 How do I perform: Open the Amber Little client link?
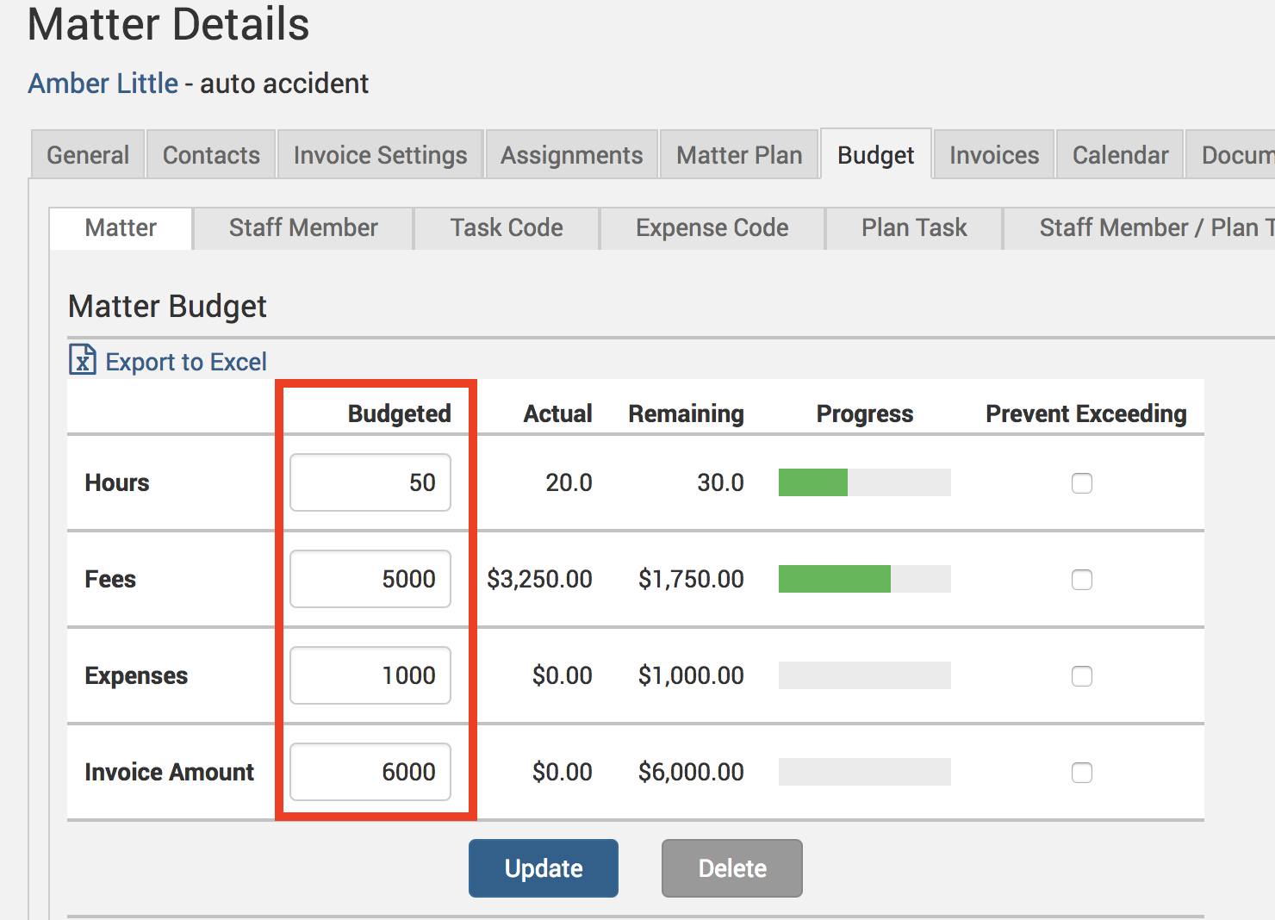pyautogui.click(x=103, y=84)
